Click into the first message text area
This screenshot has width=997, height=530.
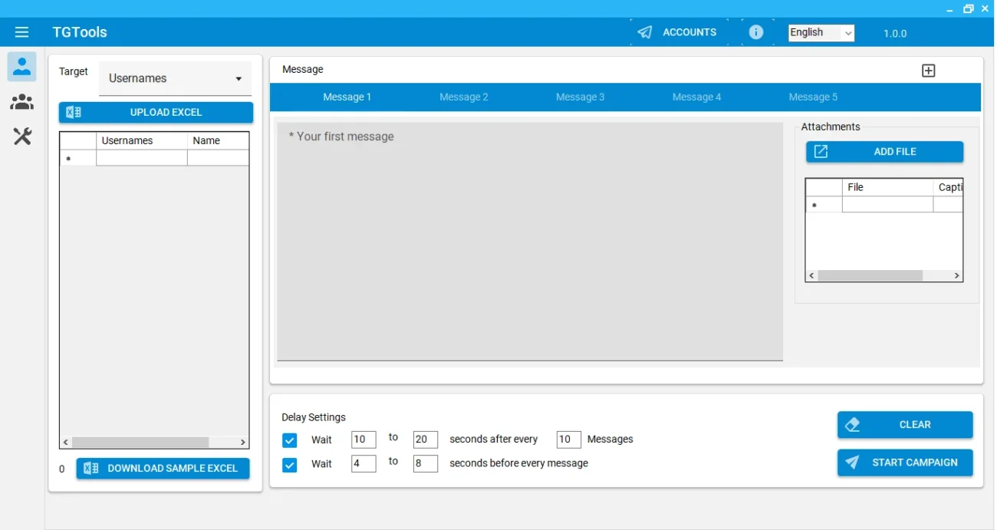(529, 241)
